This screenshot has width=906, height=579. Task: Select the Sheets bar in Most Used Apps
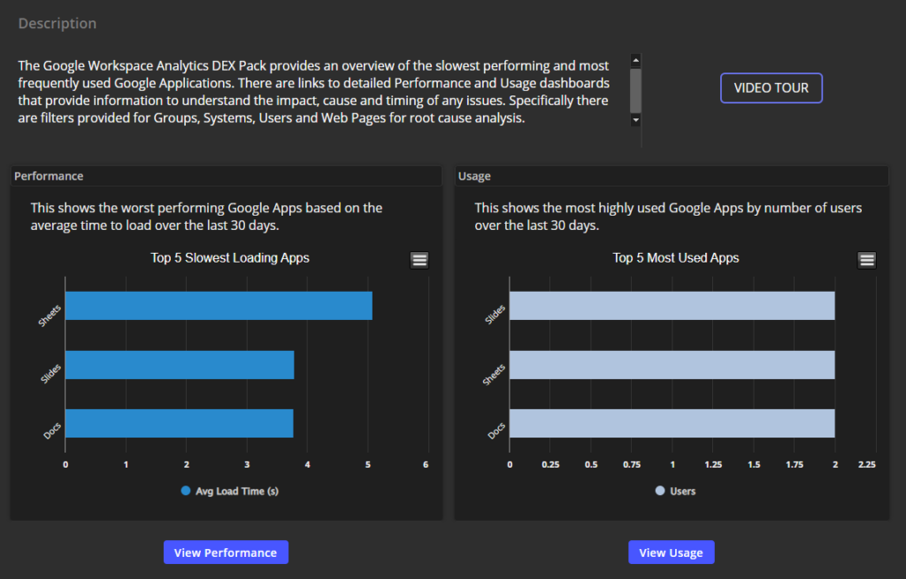coord(672,365)
